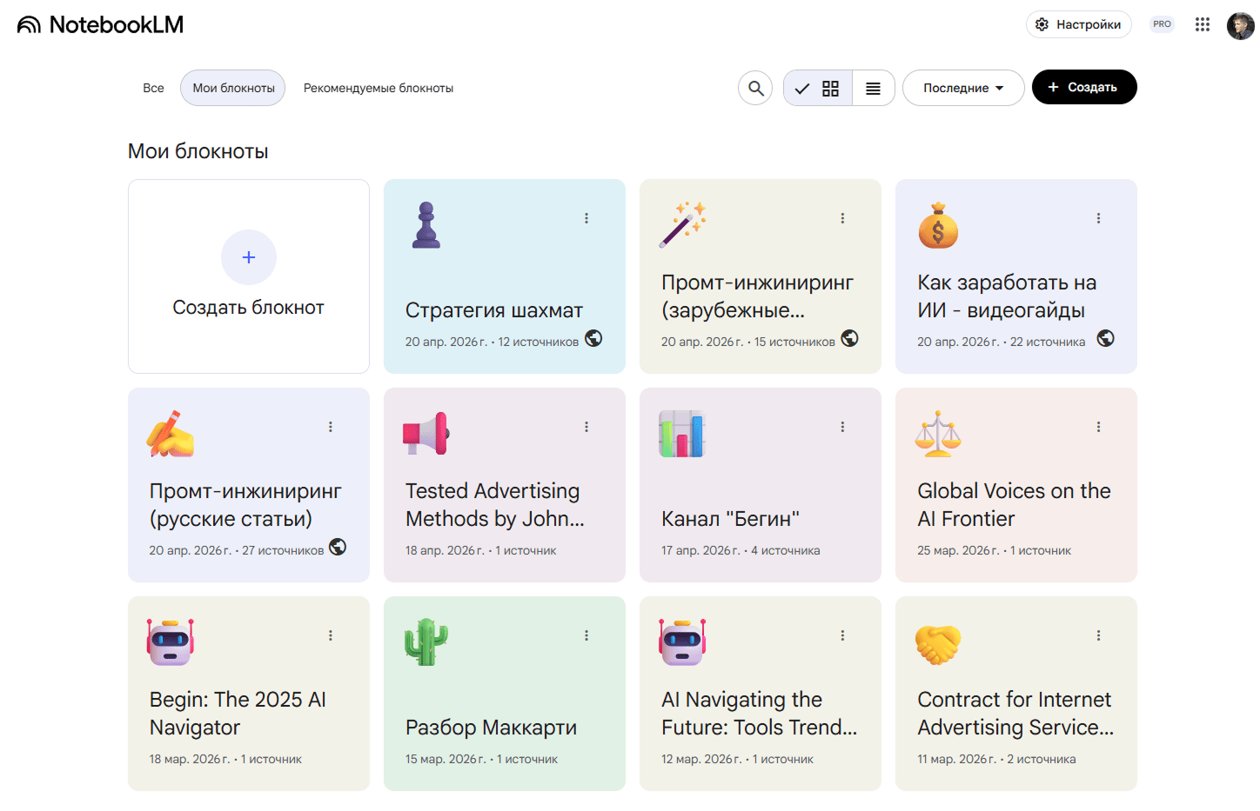The height and width of the screenshot is (811, 1260).
Task: Open the Google apps grid
Action: tap(1202, 24)
